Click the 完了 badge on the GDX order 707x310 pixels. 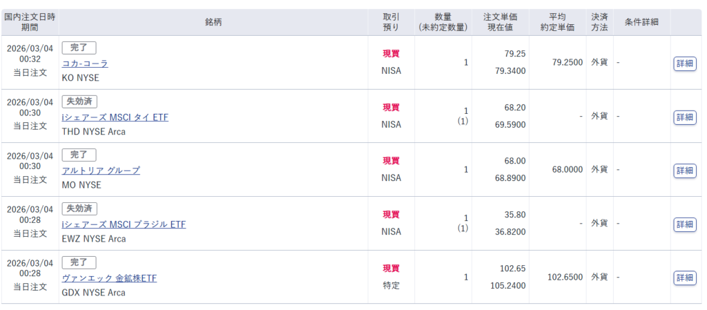pyautogui.click(x=79, y=262)
